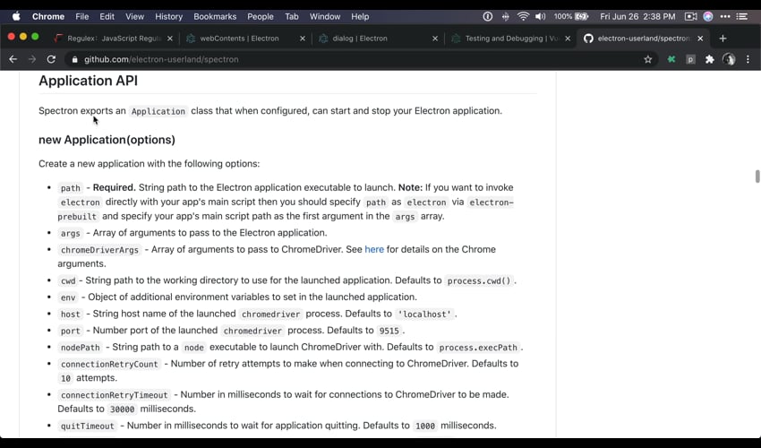The height and width of the screenshot is (448, 761).
Task: Open the Edit menu
Action: tap(107, 16)
